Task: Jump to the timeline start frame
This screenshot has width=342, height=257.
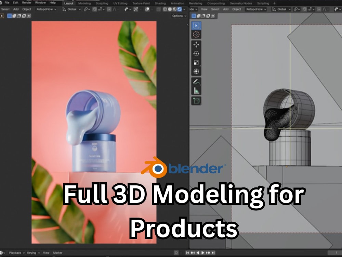Action: [187, 253]
